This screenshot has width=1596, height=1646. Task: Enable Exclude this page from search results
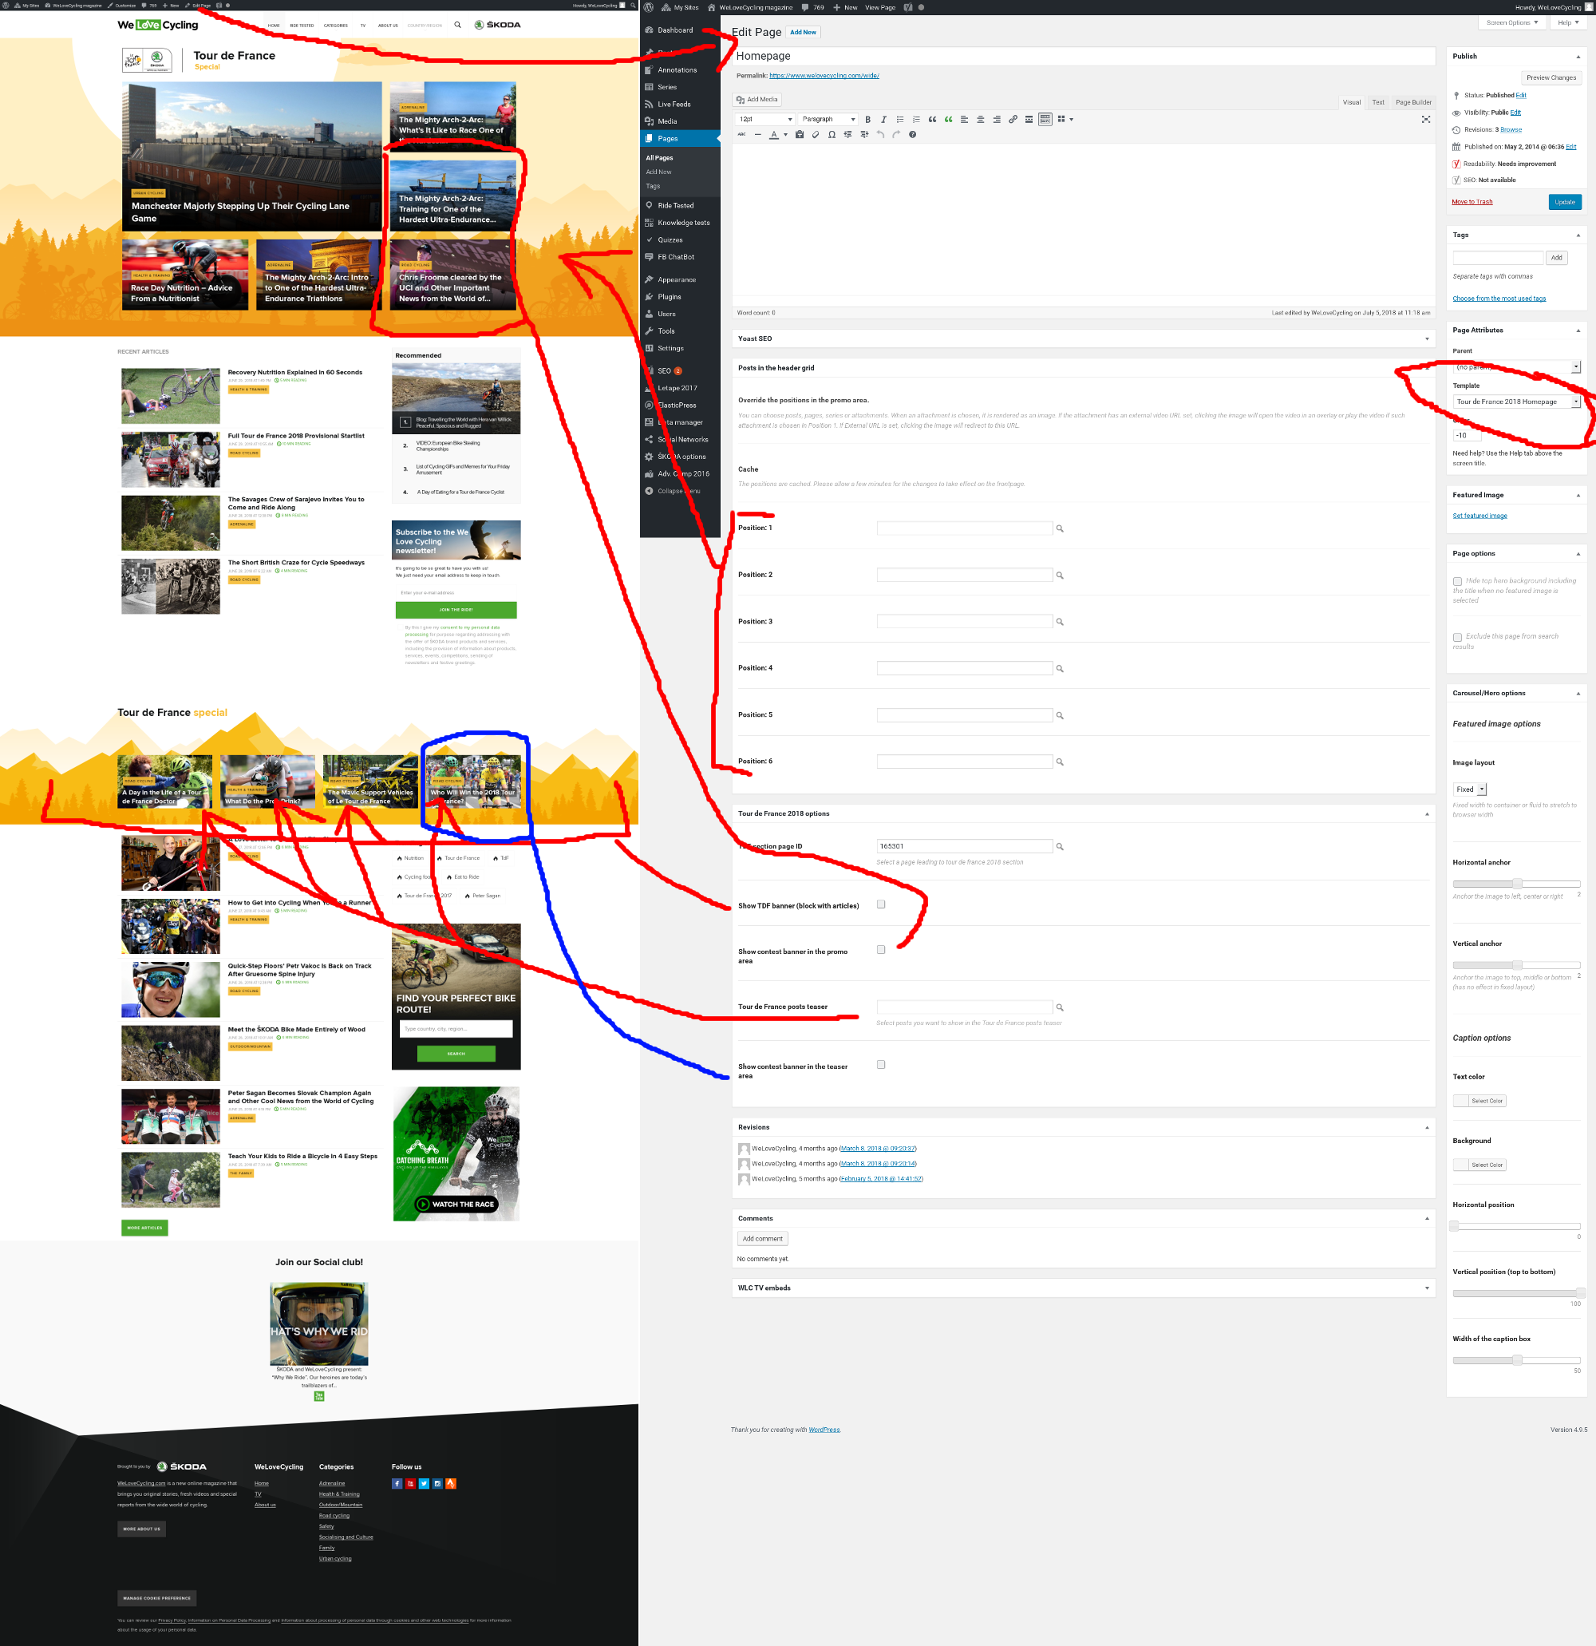pyautogui.click(x=1458, y=637)
